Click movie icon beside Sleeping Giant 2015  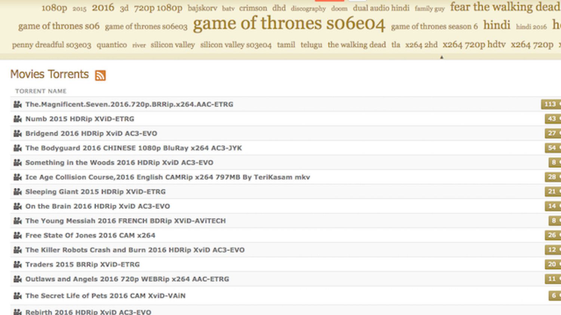(18, 192)
